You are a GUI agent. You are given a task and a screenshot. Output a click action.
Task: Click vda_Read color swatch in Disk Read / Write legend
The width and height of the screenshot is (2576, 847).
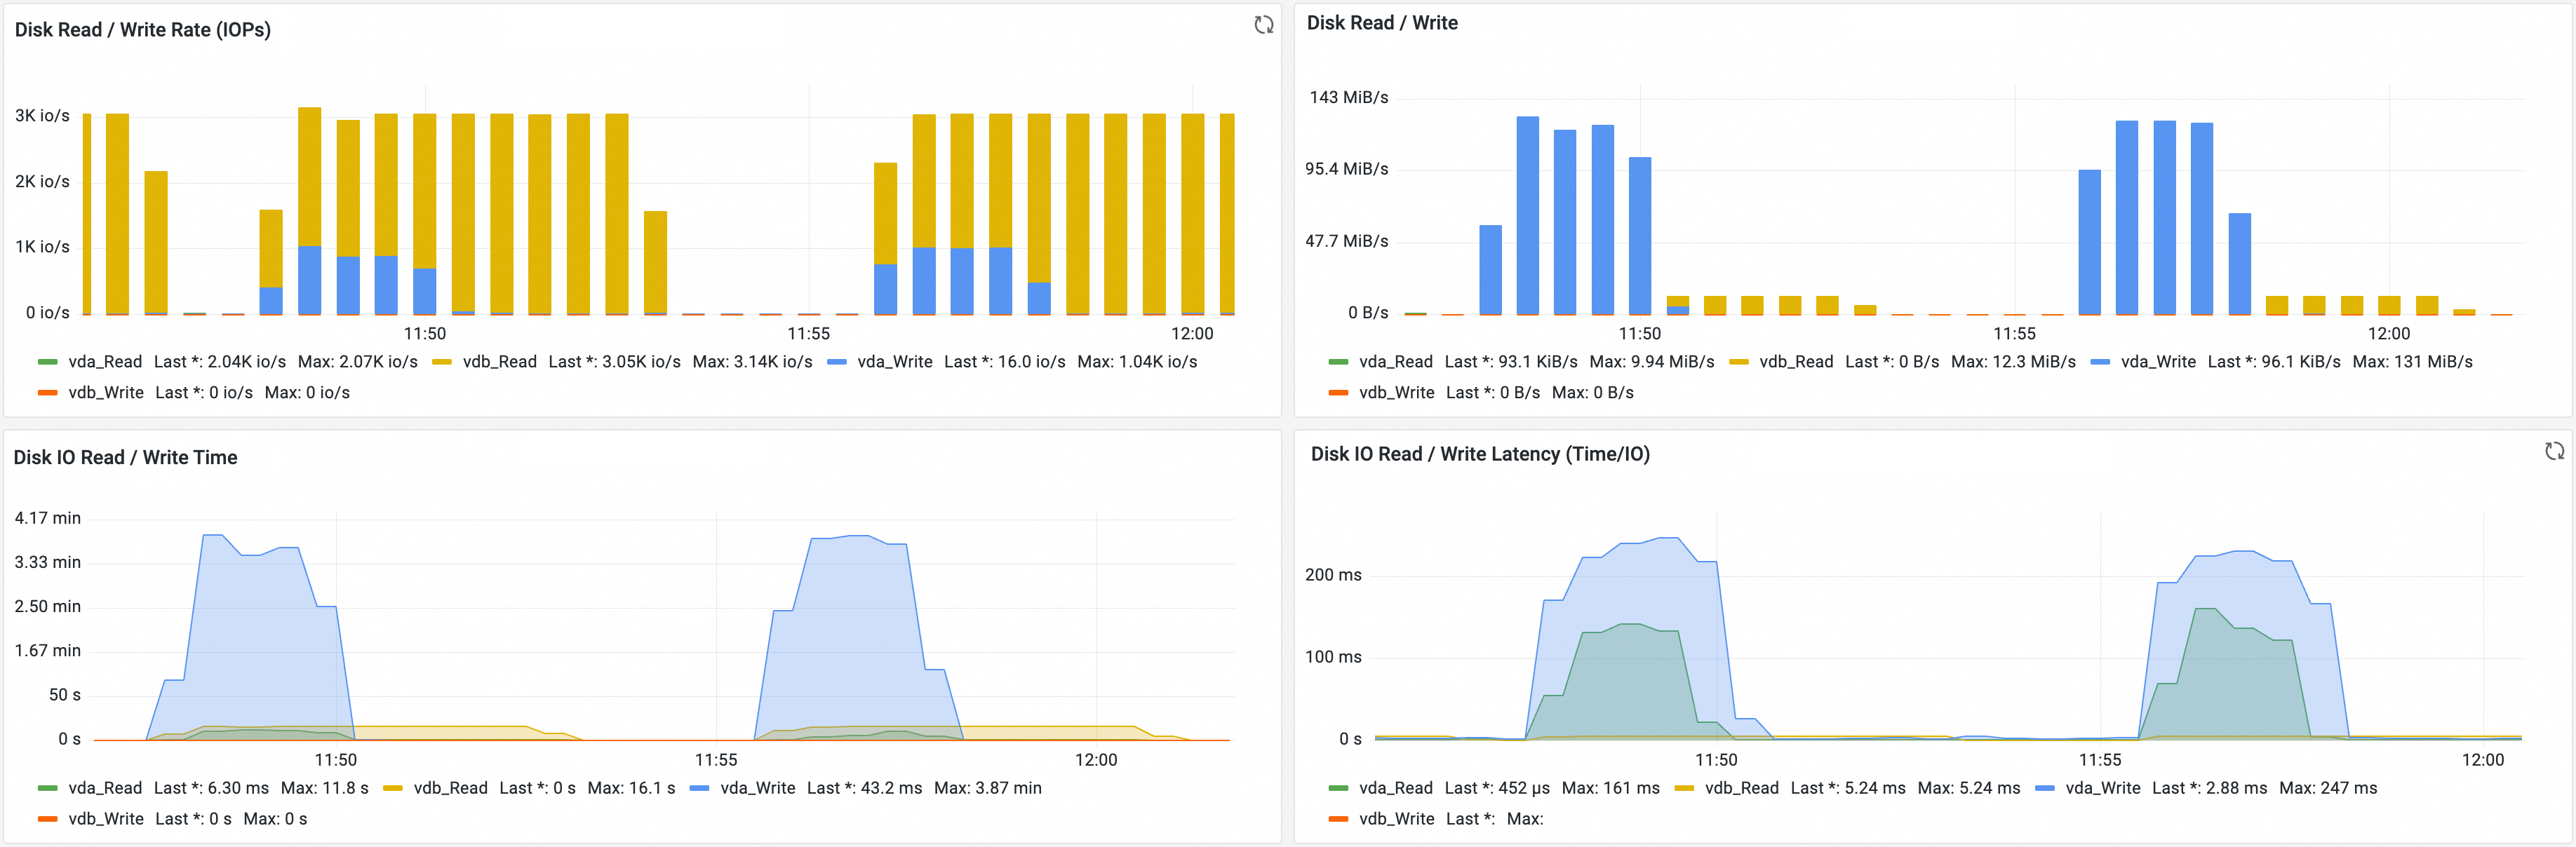1338,362
